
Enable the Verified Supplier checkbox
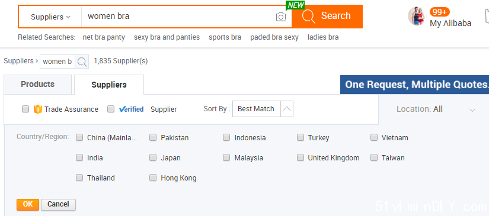111,109
